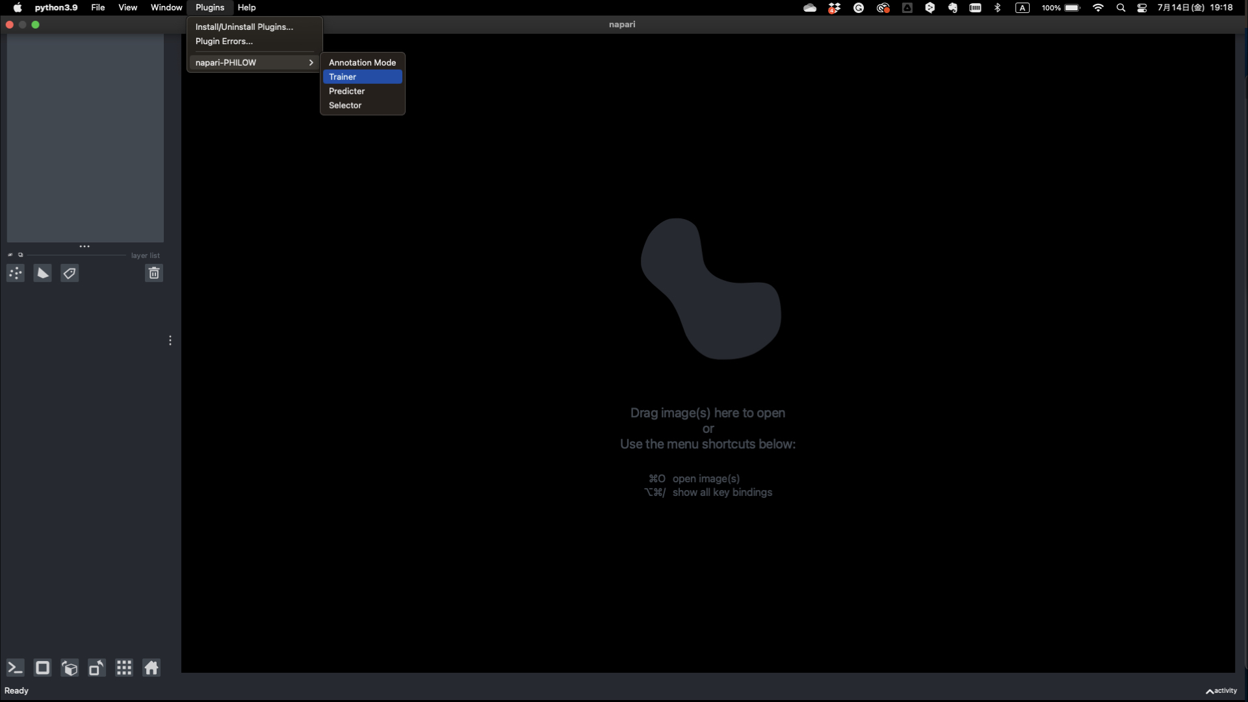The width and height of the screenshot is (1248, 702).
Task: Toggle grid mode
Action: pos(124,668)
